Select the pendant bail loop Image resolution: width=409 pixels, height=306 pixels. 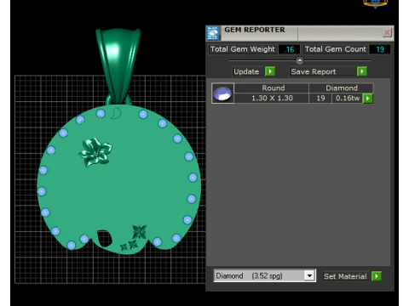[x=118, y=65]
